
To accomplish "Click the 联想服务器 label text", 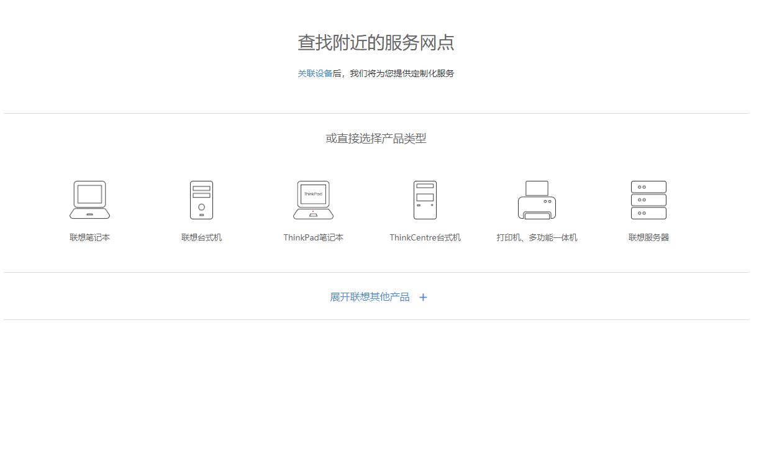I will 648,237.
